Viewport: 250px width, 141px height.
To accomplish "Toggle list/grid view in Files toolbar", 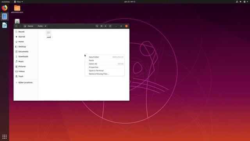I will (x=102, y=26).
